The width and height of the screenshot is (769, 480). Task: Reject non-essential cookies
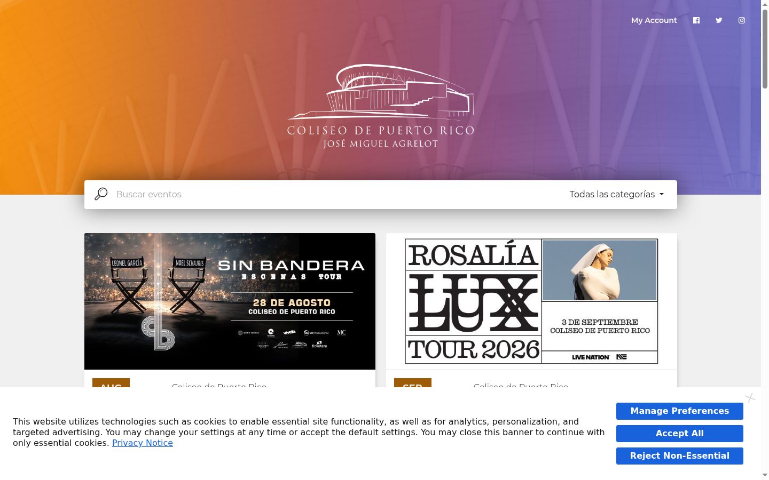tap(680, 456)
